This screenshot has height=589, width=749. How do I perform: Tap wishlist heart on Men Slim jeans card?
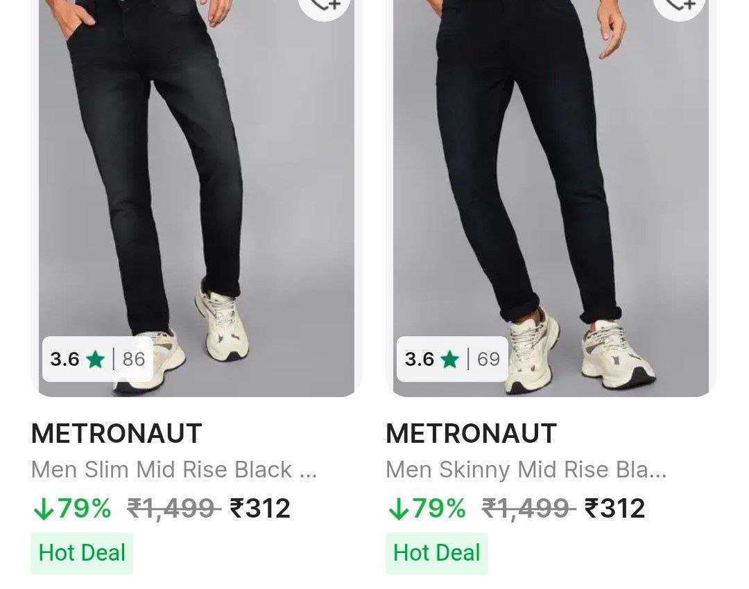point(325,7)
